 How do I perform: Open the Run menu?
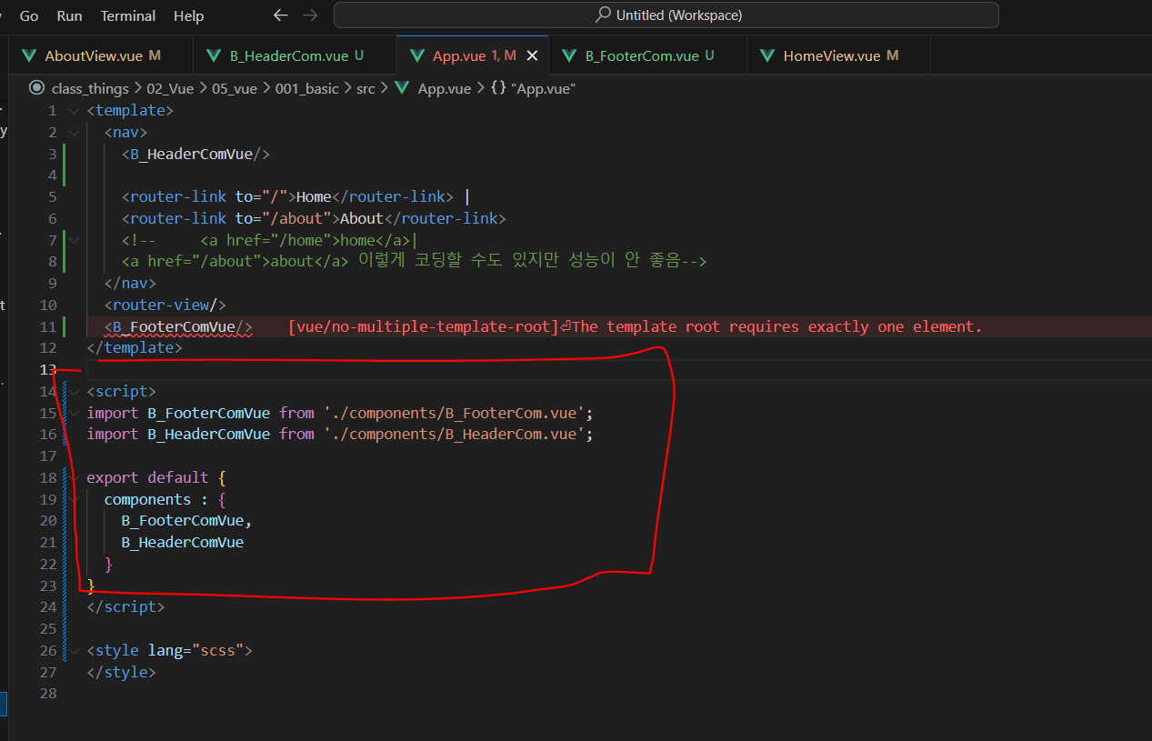pos(68,15)
